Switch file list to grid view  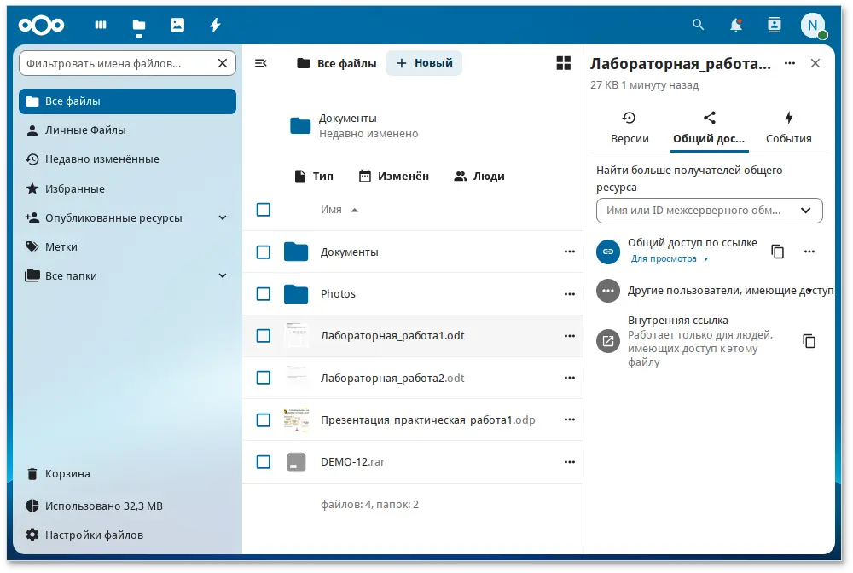[563, 62]
